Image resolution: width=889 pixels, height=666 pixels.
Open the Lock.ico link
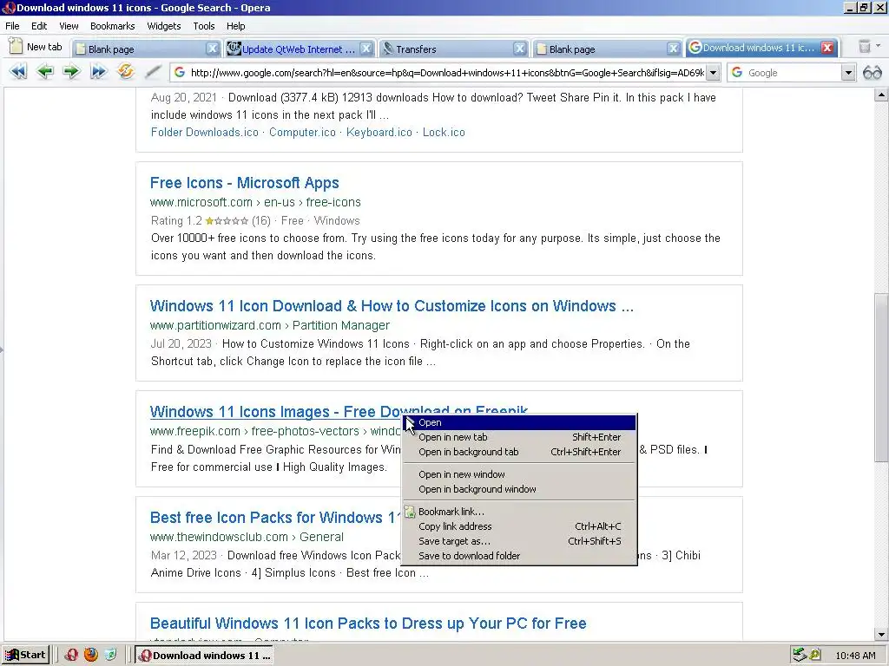[444, 132]
